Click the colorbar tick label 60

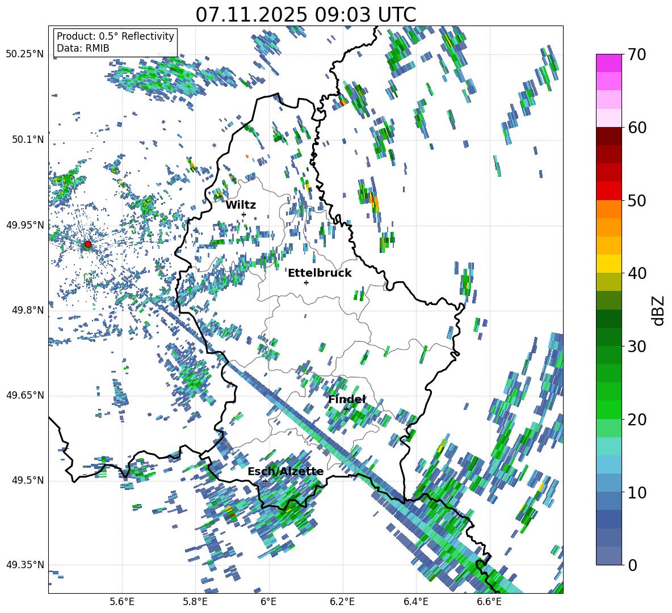(637, 128)
